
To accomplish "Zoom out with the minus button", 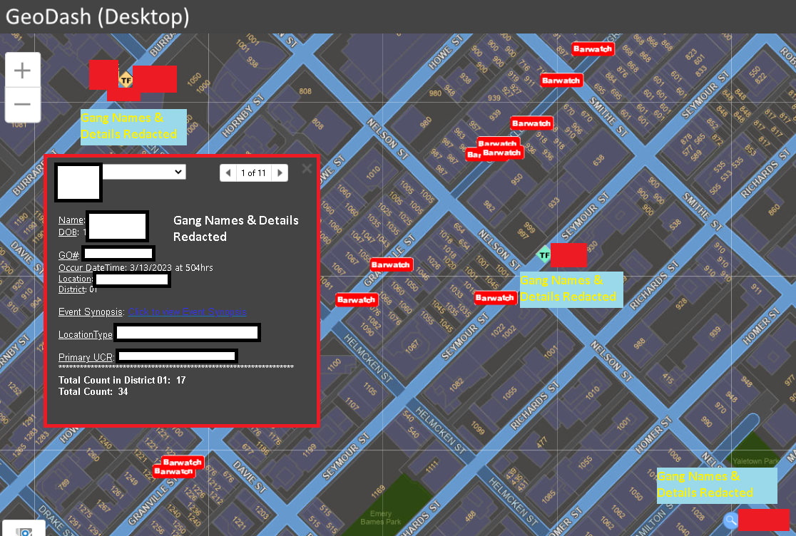I will pyautogui.click(x=22, y=105).
